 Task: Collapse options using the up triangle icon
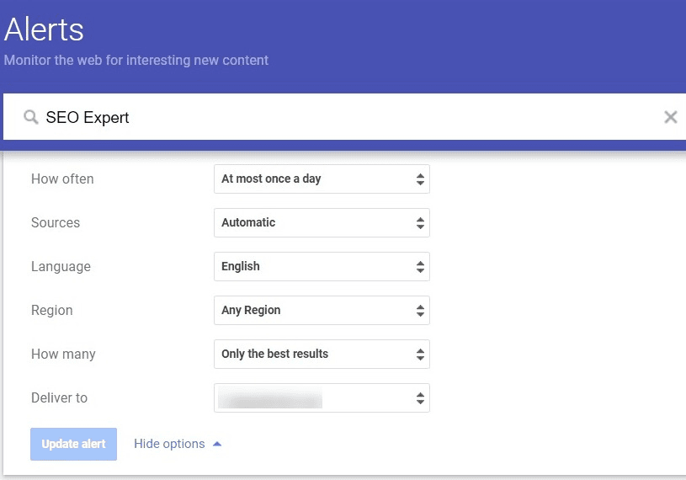pyautogui.click(x=217, y=444)
